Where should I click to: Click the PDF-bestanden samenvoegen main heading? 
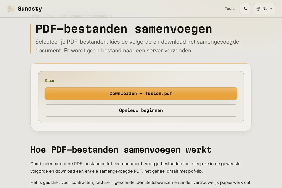[x=124, y=29]
